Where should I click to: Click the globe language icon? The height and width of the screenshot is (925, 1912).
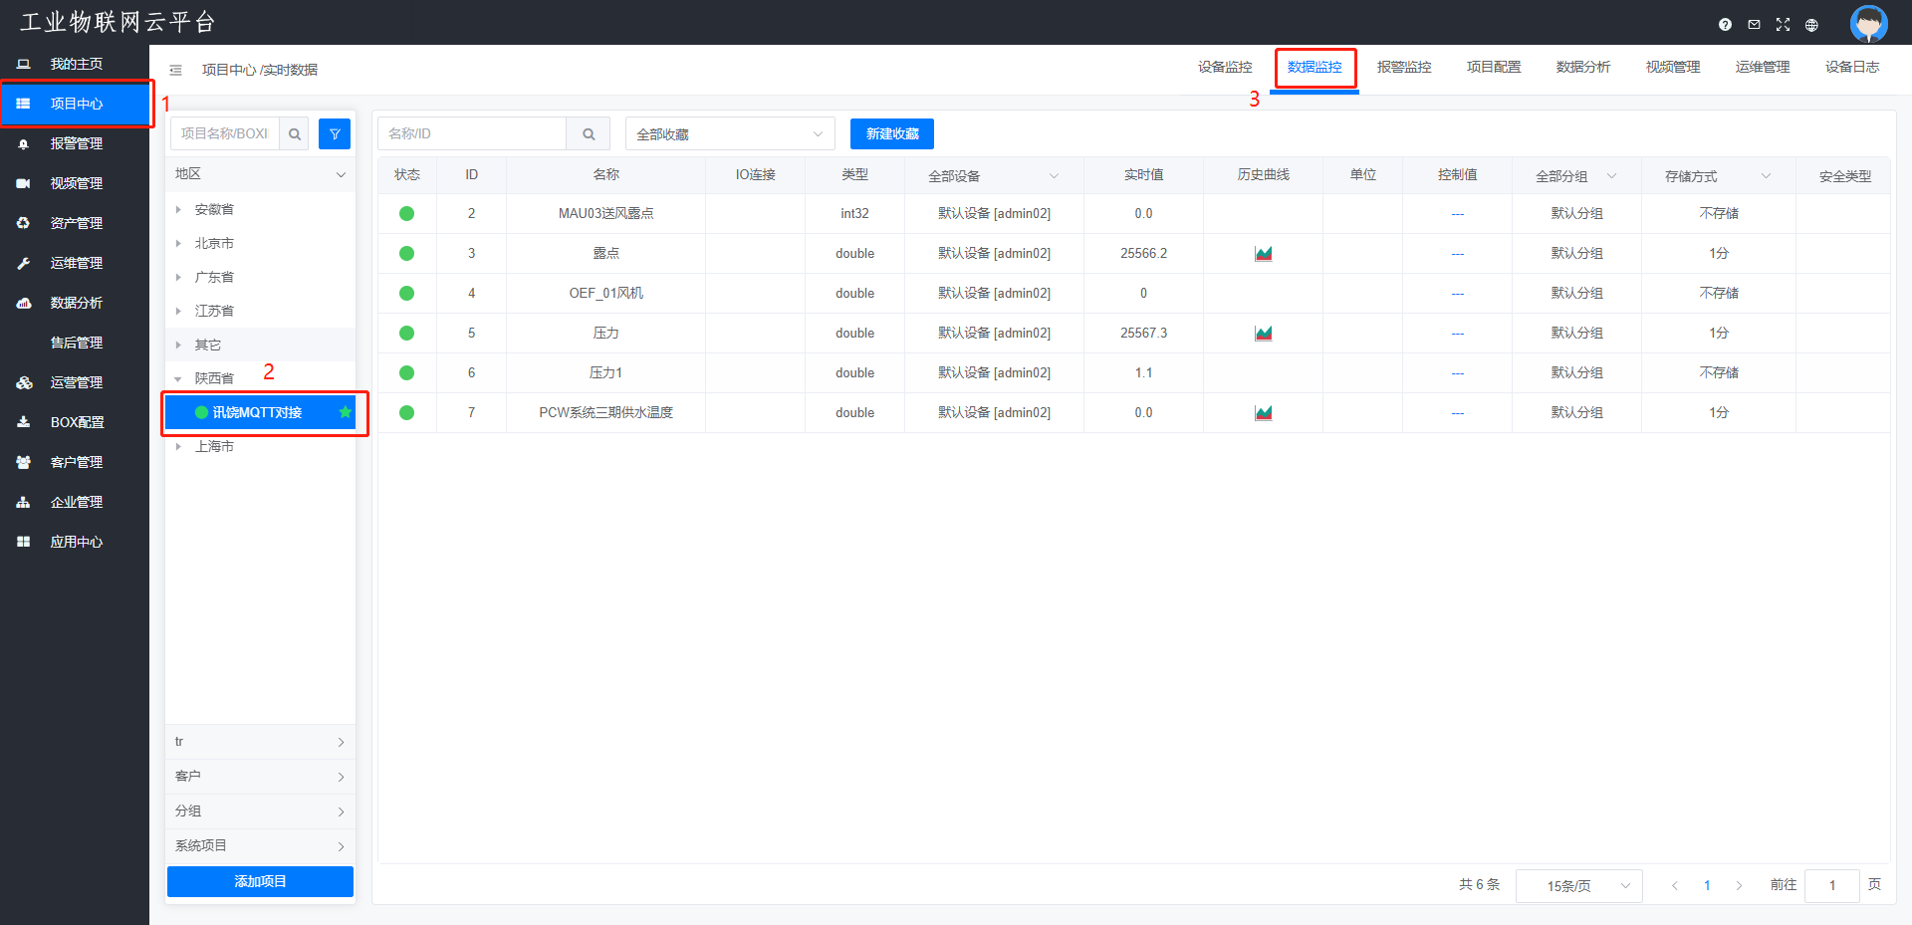1811,25
